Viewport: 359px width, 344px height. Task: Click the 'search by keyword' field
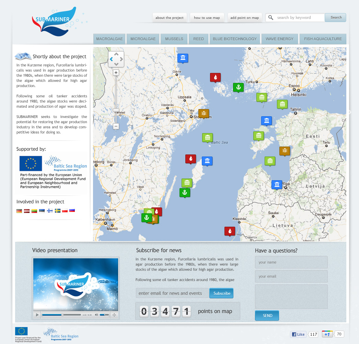pos(299,18)
